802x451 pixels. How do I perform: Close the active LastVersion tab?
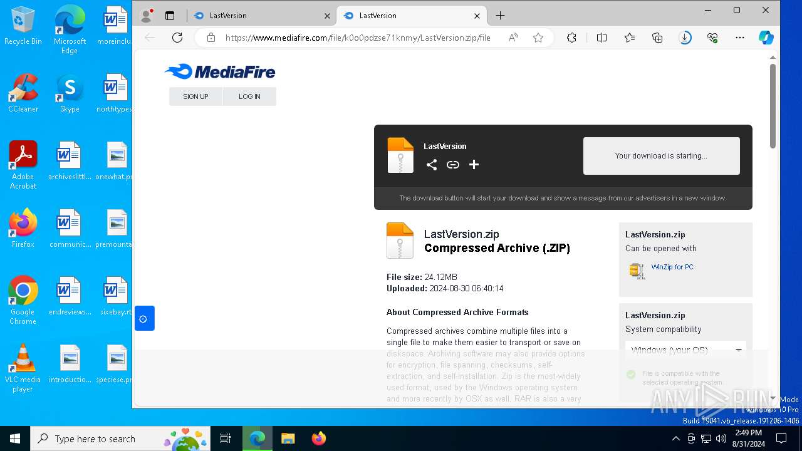pos(477,16)
